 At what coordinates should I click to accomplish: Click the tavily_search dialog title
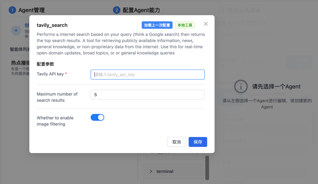click(52, 25)
